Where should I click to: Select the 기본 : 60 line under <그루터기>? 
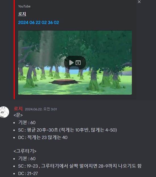point(27,159)
